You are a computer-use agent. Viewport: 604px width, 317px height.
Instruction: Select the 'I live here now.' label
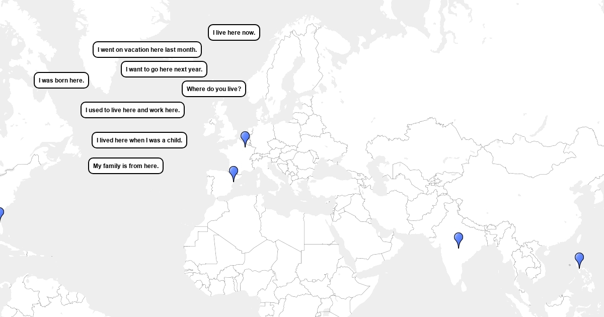(234, 33)
